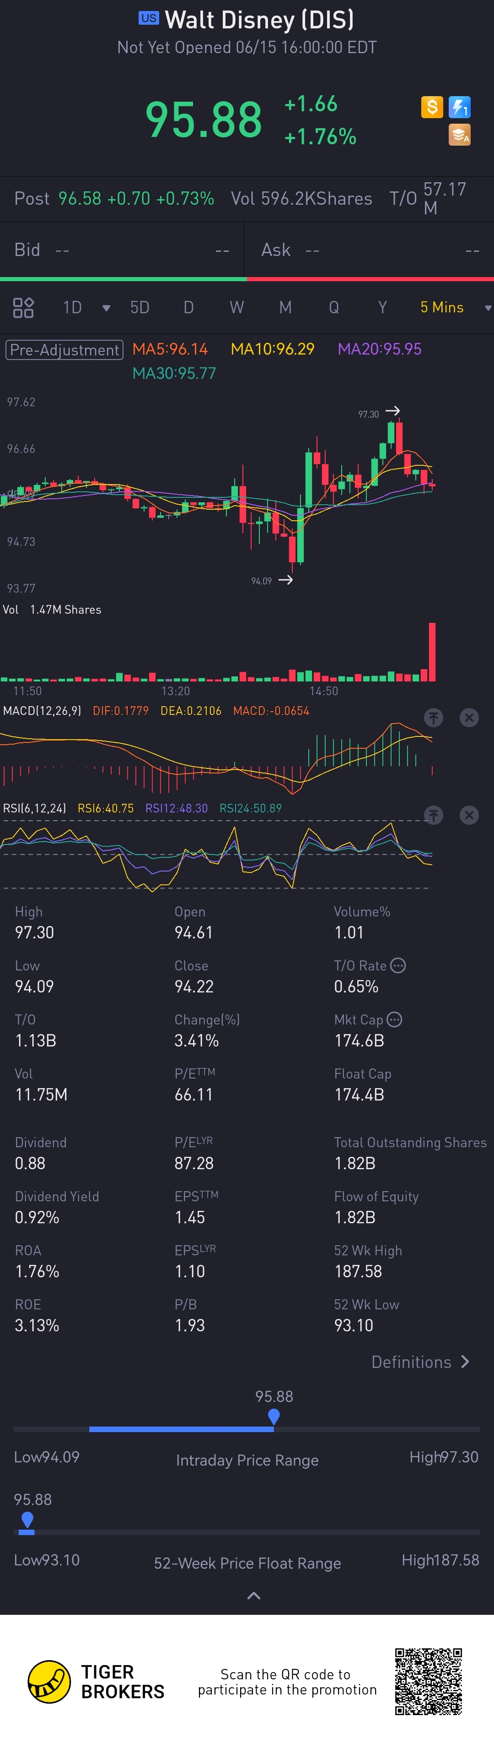Tap the ROE 3.13% value
The height and width of the screenshot is (1749, 494).
(x=37, y=1325)
